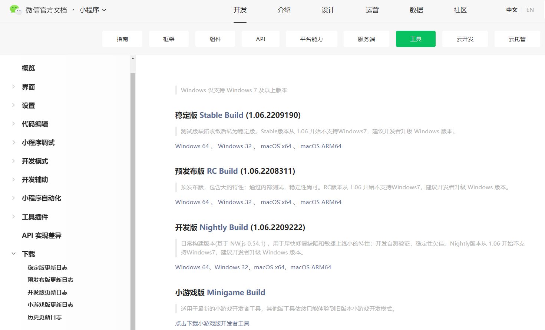Open the 云托管 section button
The image size is (545, 330).
(517, 39)
